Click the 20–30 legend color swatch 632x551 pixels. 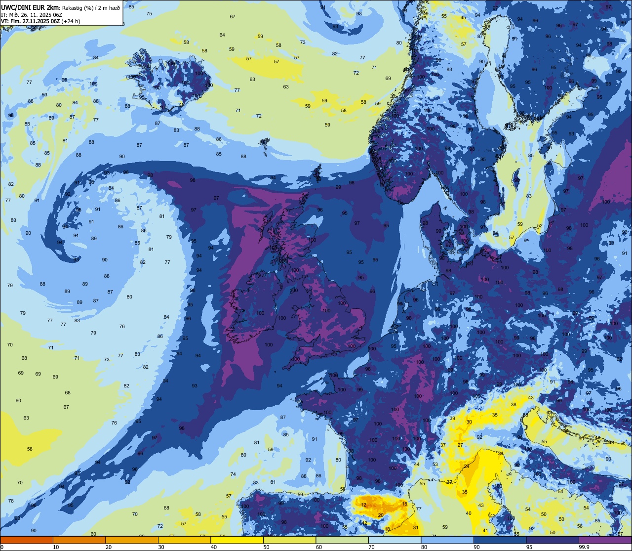tap(132, 540)
